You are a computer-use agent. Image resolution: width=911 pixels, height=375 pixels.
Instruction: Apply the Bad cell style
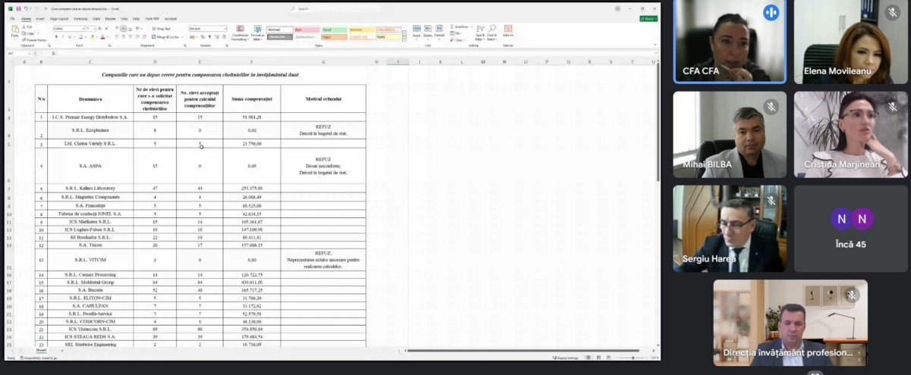tap(307, 30)
